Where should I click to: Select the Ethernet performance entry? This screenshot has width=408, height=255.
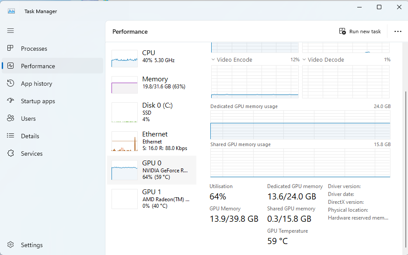pos(152,141)
